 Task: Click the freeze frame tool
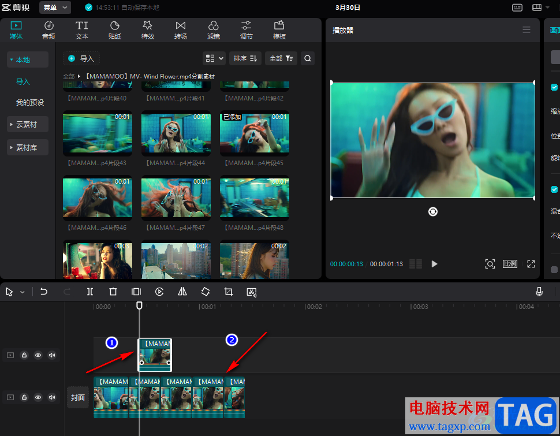click(x=136, y=292)
